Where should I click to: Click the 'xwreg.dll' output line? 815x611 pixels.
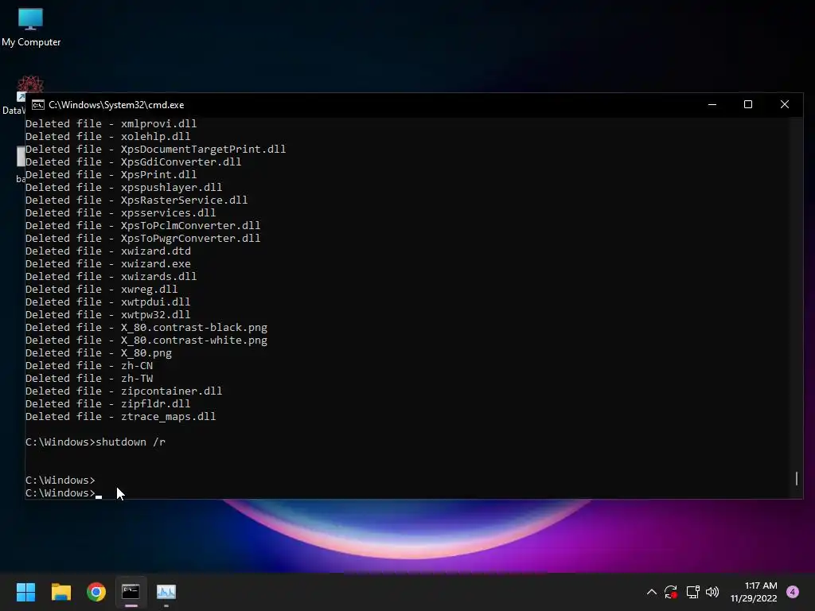coord(101,290)
